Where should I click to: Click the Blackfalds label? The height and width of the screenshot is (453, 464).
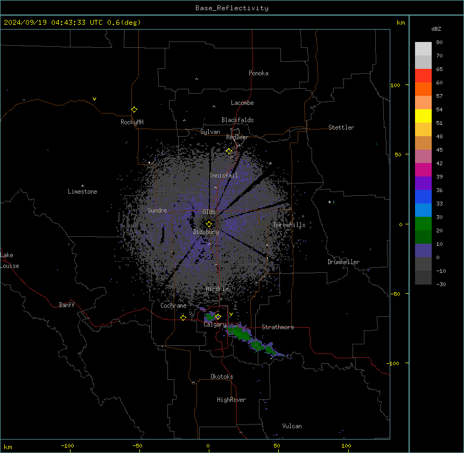[x=237, y=120]
